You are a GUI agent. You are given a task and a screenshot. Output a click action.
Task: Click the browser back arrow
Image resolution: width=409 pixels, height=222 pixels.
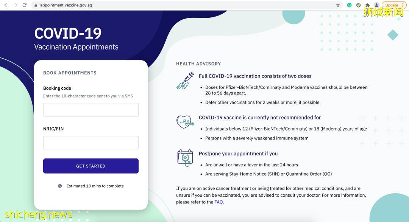[x=6, y=5]
